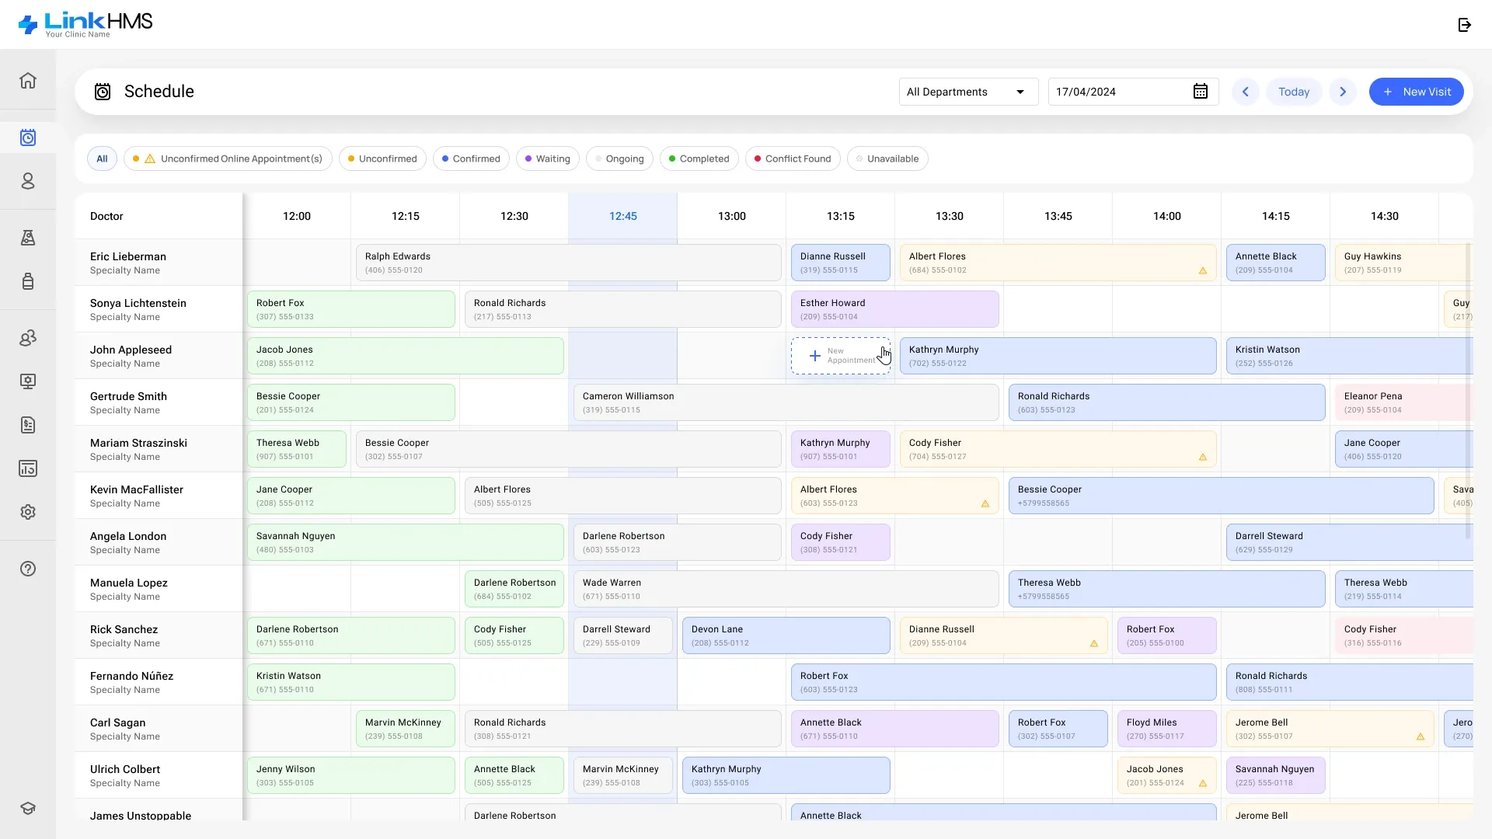This screenshot has width=1492, height=839.
Task: Open the Patients person icon in sidebar
Action: point(28,181)
